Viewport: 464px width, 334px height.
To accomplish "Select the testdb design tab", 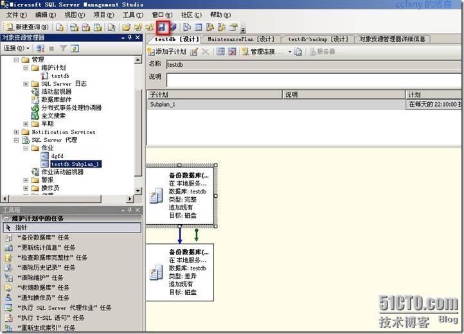I will point(177,39).
